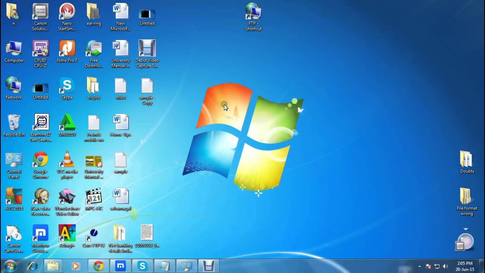Open the 'olx job' folder

point(94,89)
